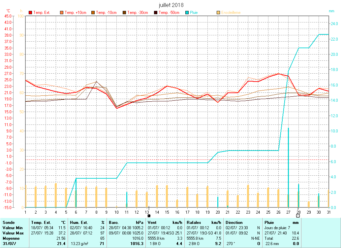Select the Direction column header
This screenshot has width=341, height=248.
[x=242, y=223]
